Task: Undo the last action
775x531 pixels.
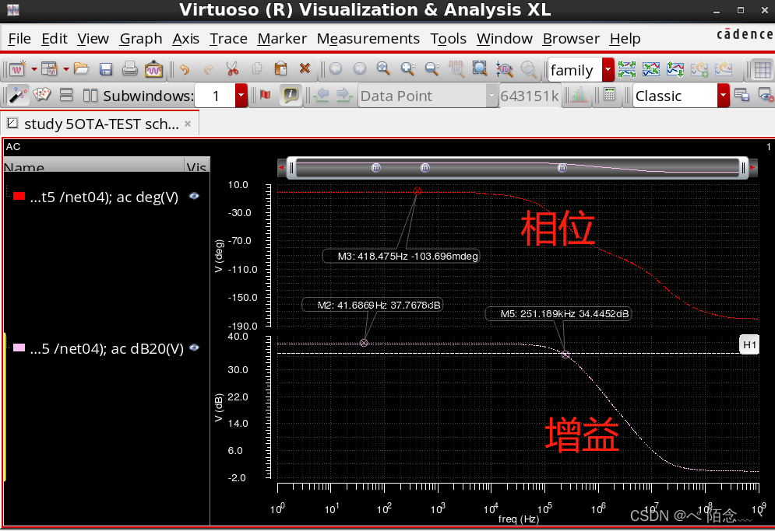Action: 185,69
